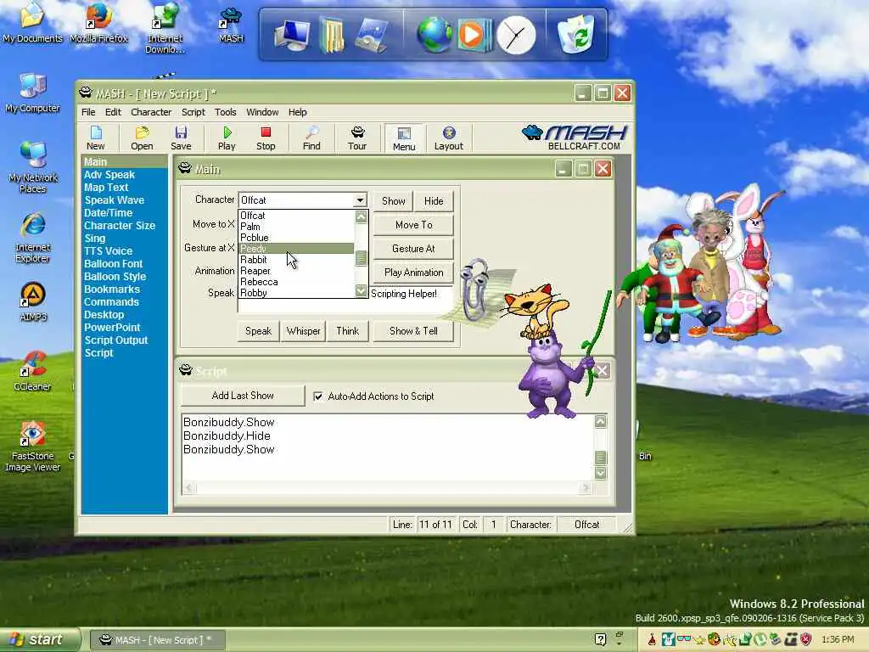
Task: Click the Move To button
Action: [x=413, y=224]
